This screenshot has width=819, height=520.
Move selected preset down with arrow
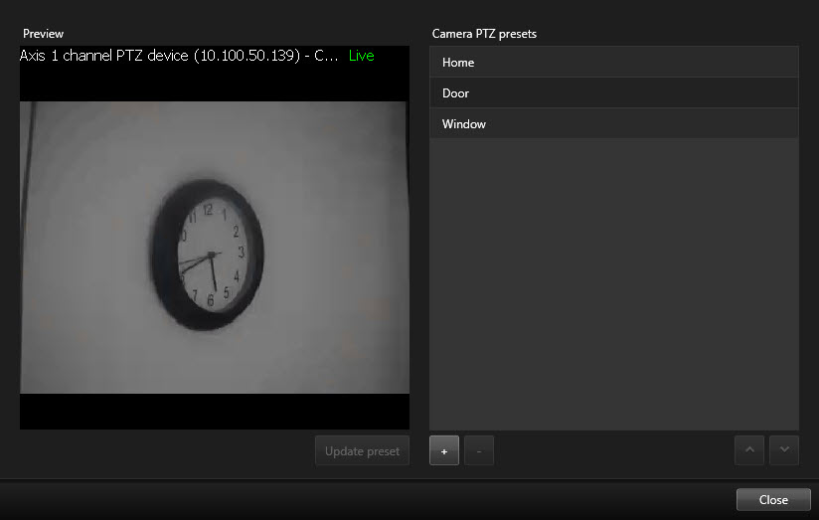click(x=784, y=450)
